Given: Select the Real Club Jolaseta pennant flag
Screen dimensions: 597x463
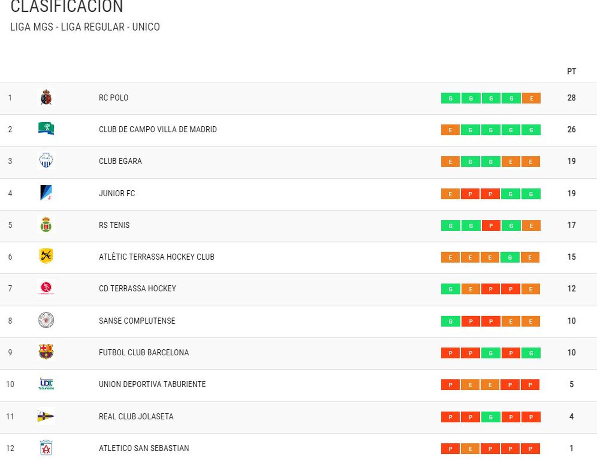Looking at the screenshot, I should coord(46,416).
